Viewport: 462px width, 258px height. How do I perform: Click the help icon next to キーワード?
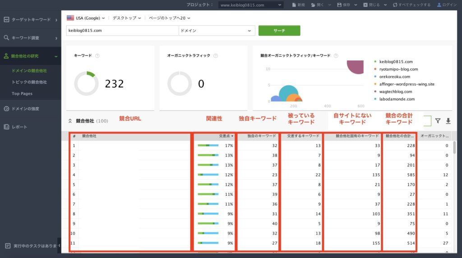97,55
